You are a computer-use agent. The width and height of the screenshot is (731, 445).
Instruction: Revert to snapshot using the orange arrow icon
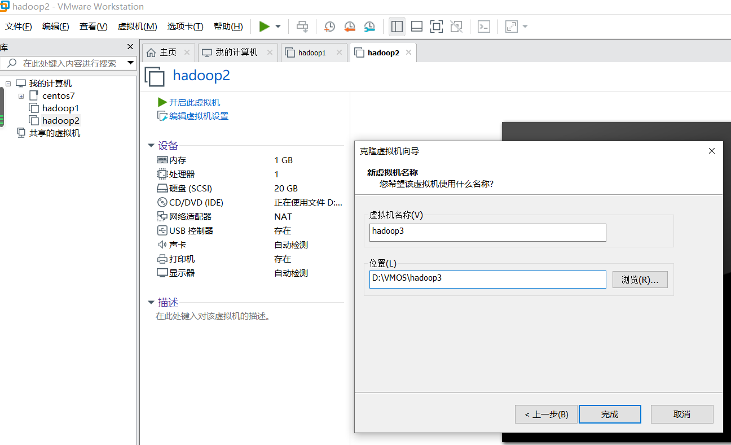[350, 27]
